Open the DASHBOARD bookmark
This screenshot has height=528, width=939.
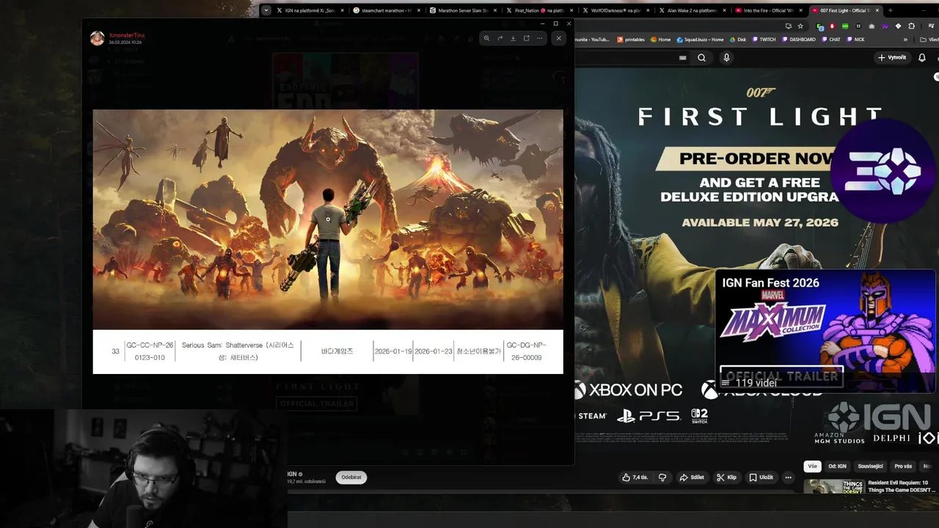point(798,40)
